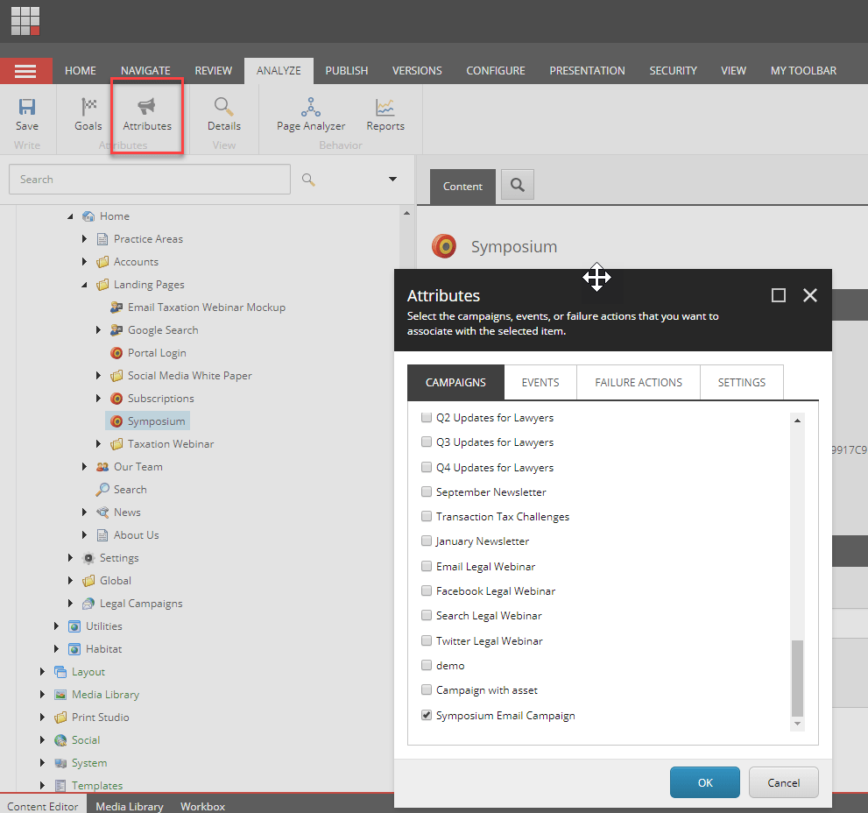Open the FAILURE ACTIONS tab
The width and height of the screenshot is (868, 813).
coord(639,382)
